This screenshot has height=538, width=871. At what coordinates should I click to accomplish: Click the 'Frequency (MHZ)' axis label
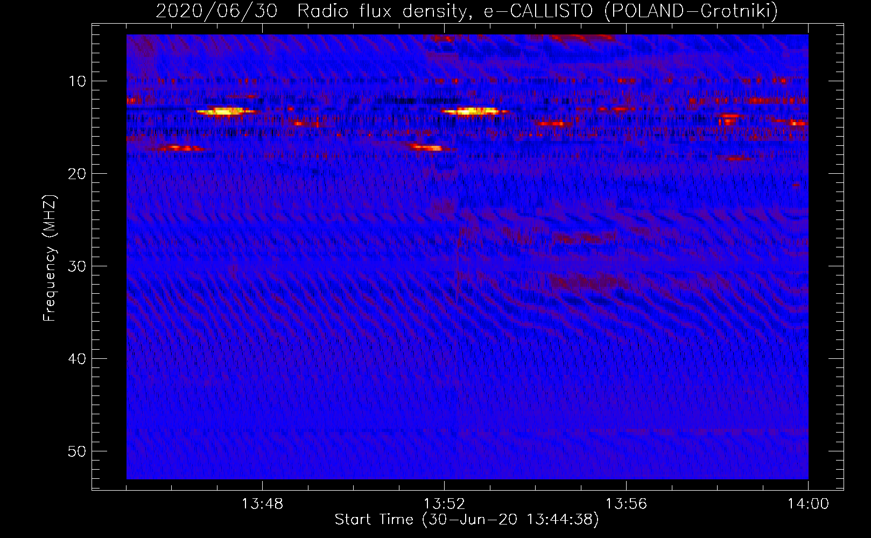click(x=50, y=258)
